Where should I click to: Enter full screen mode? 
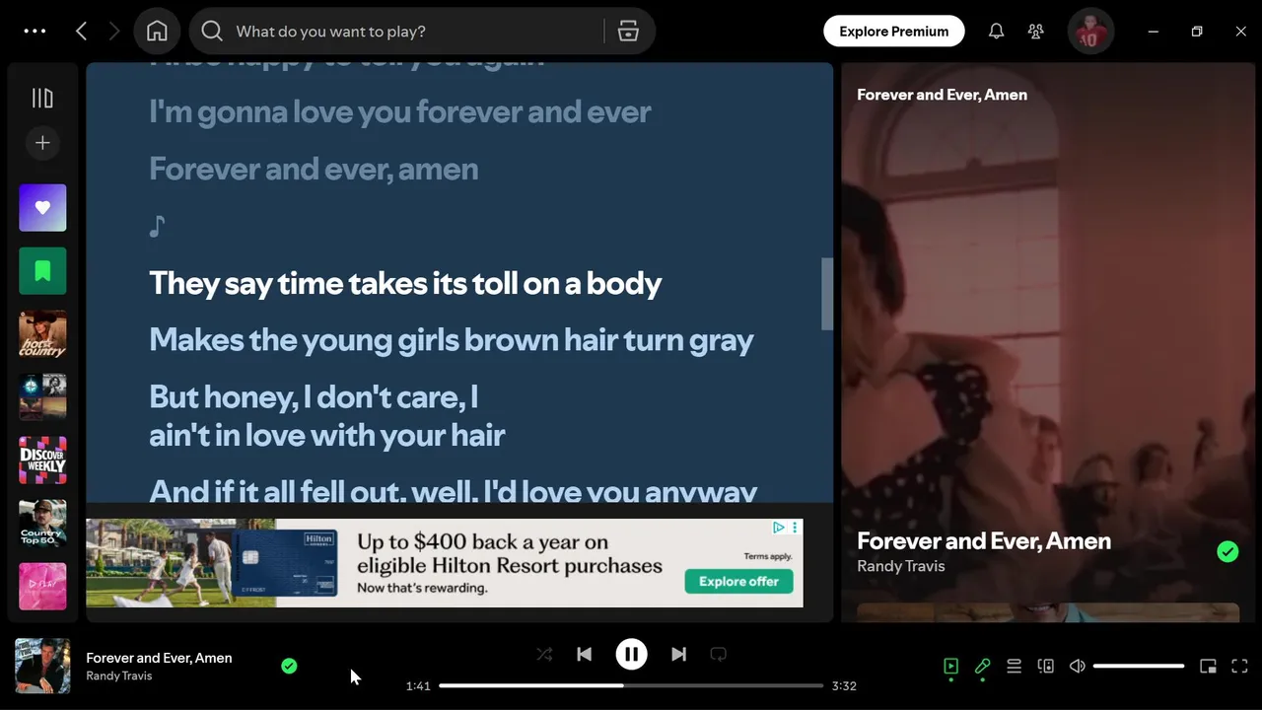point(1239,667)
